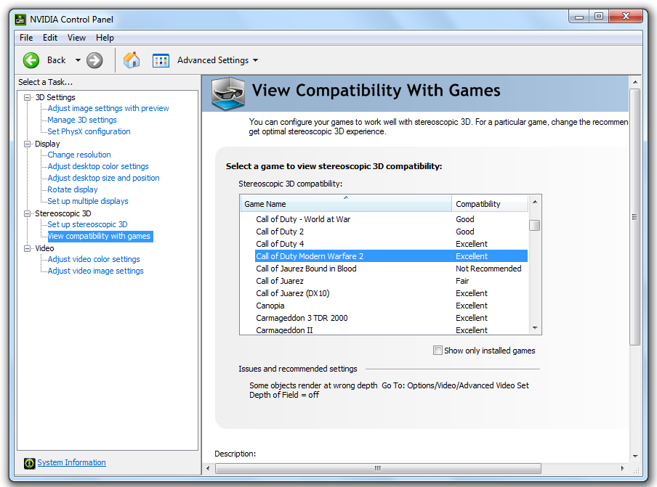This screenshot has width=657, height=487.
Task: Open Adjust video image settings
Action: tap(95, 271)
